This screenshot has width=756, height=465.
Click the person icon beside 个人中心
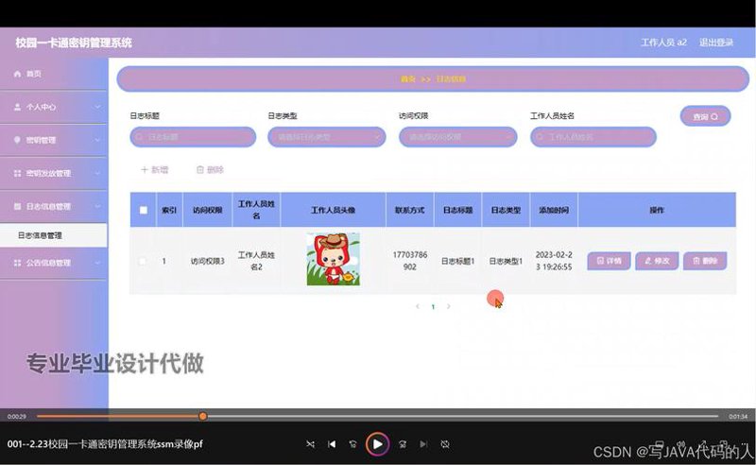pyautogui.click(x=17, y=107)
